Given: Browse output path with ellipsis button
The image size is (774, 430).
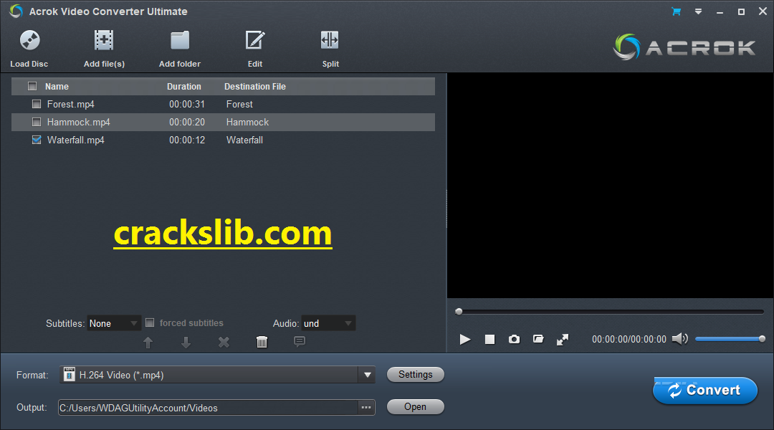Looking at the screenshot, I should pos(365,407).
